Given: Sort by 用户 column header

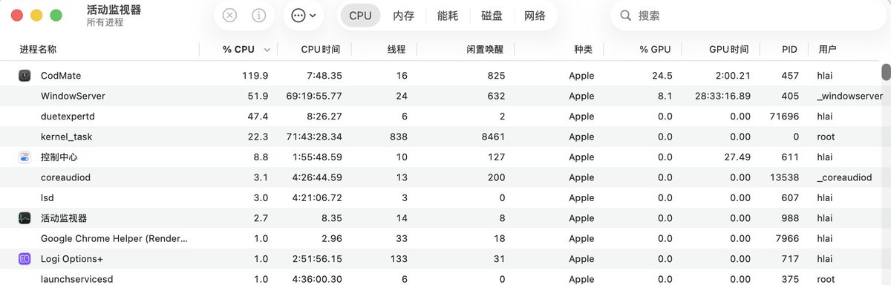Looking at the screenshot, I should coord(827,50).
